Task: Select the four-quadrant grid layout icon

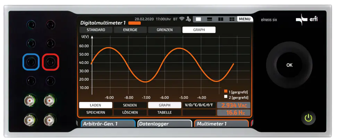Action: point(232,19)
